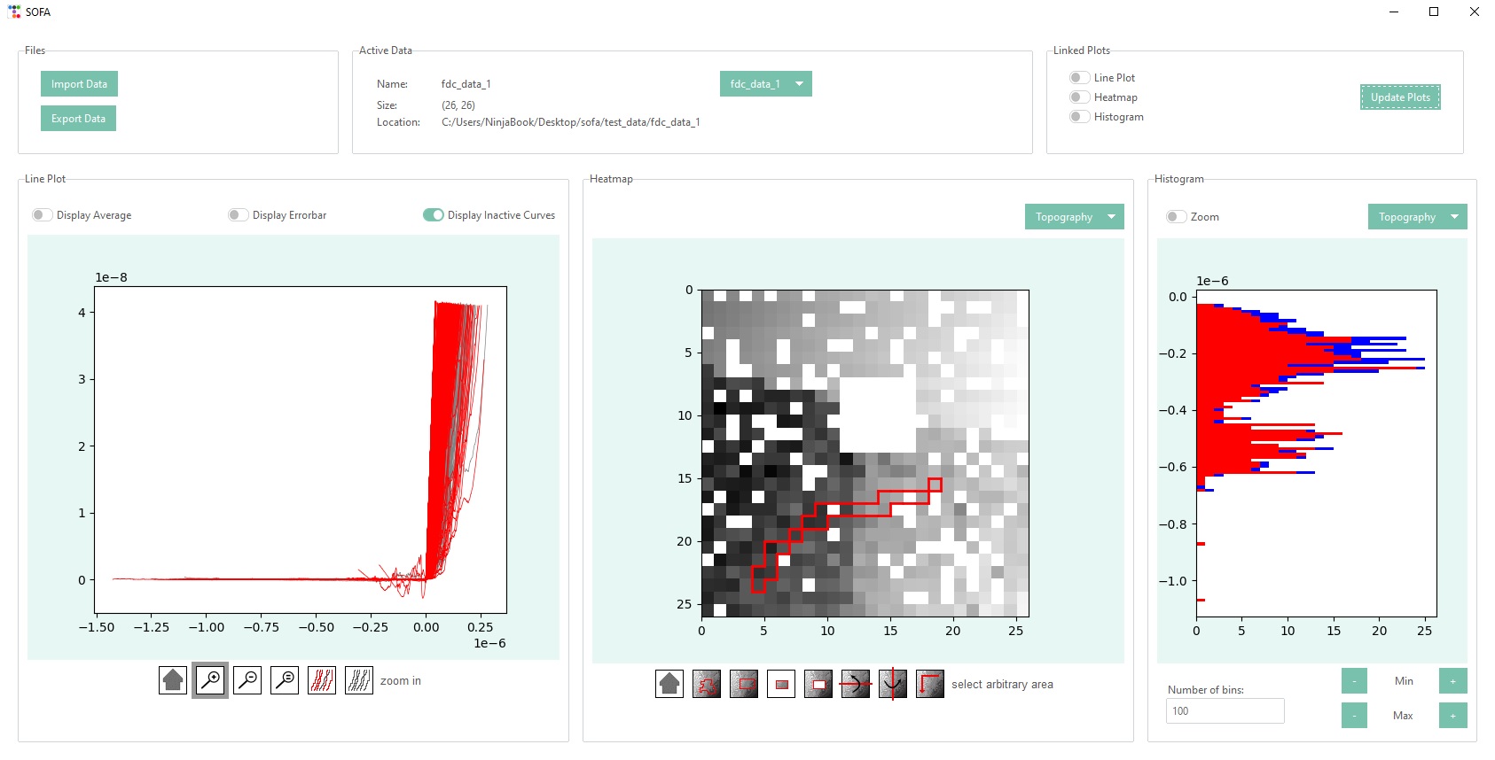Enable the Display Average toggle
This screenshot has height=760, width=1495.
(x=42, y=215)
